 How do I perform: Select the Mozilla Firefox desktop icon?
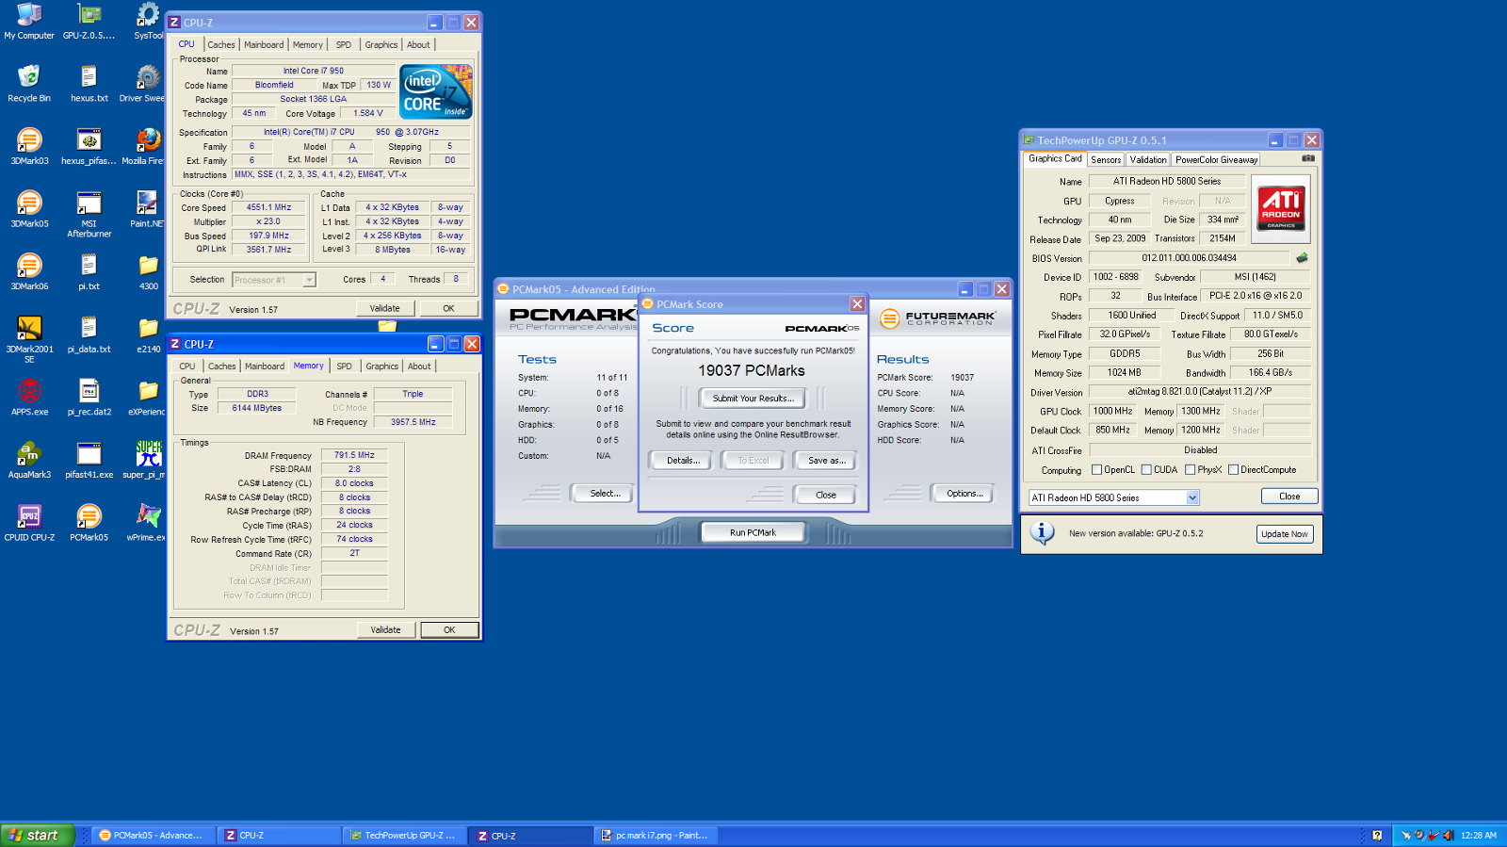click(x=144, y=146)
